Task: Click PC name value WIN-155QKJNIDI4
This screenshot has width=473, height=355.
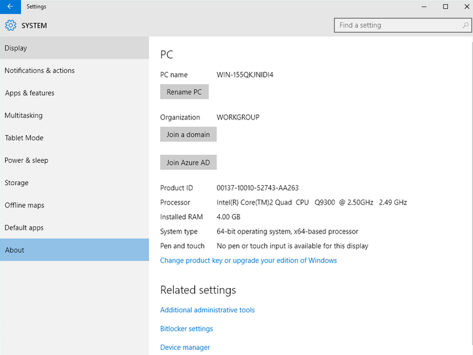Action: tap(245, 75)
